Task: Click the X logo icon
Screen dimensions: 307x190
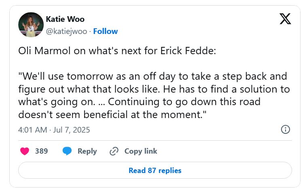Action: (285, 19)
